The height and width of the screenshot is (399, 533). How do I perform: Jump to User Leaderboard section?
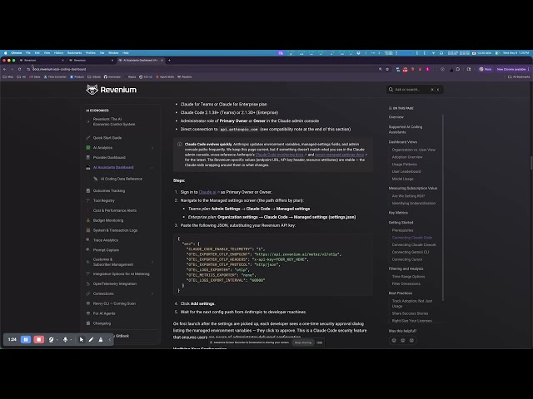pos(406,171)
